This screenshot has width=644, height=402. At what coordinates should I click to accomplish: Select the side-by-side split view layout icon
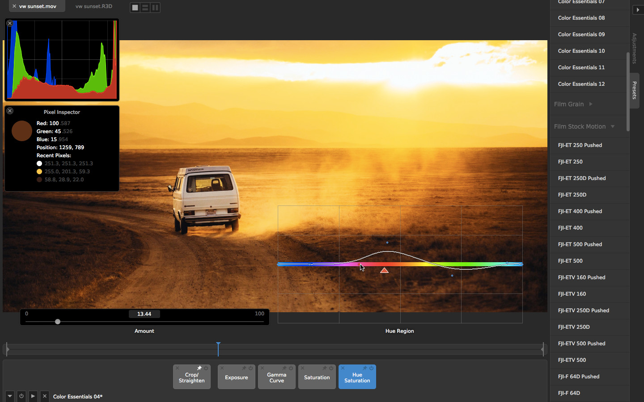pos(155,8)
